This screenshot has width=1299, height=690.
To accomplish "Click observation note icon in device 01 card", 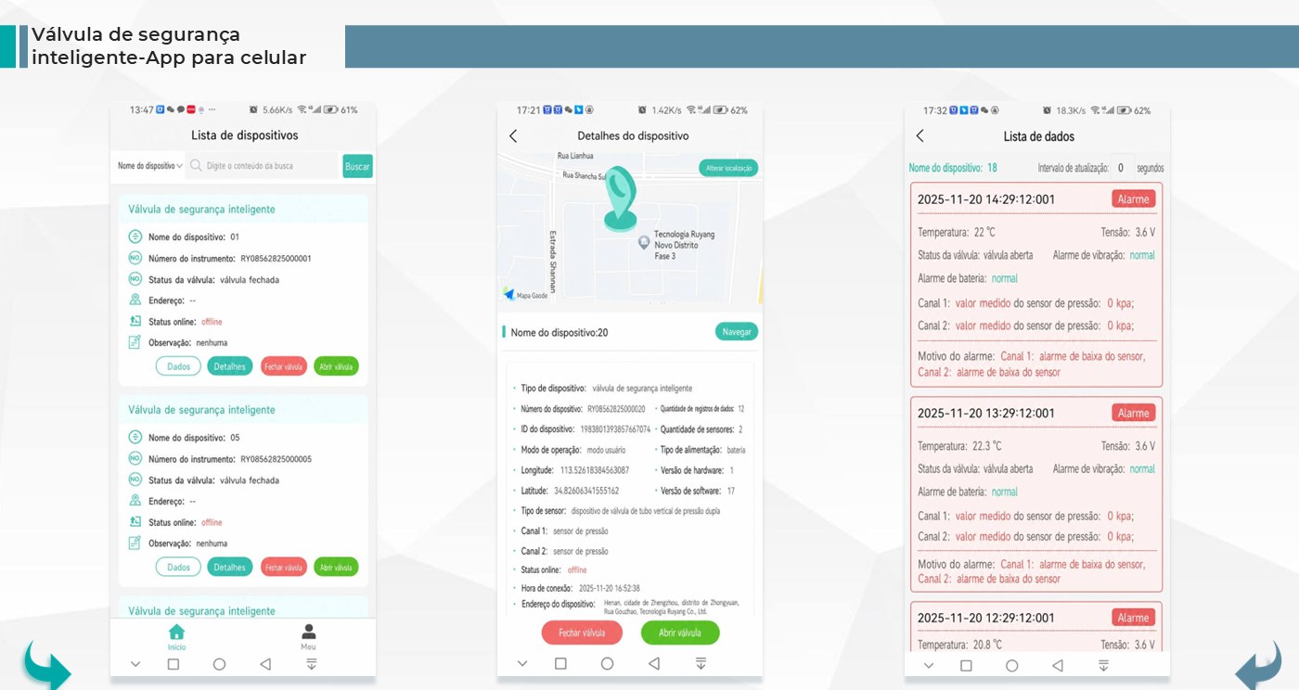I will 135,342.
